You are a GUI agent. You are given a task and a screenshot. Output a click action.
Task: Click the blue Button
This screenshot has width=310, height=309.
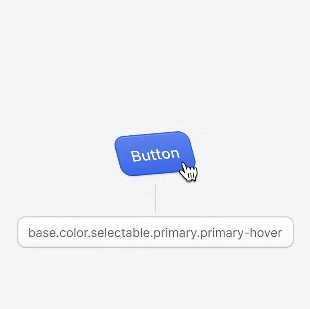pos(155,154)
